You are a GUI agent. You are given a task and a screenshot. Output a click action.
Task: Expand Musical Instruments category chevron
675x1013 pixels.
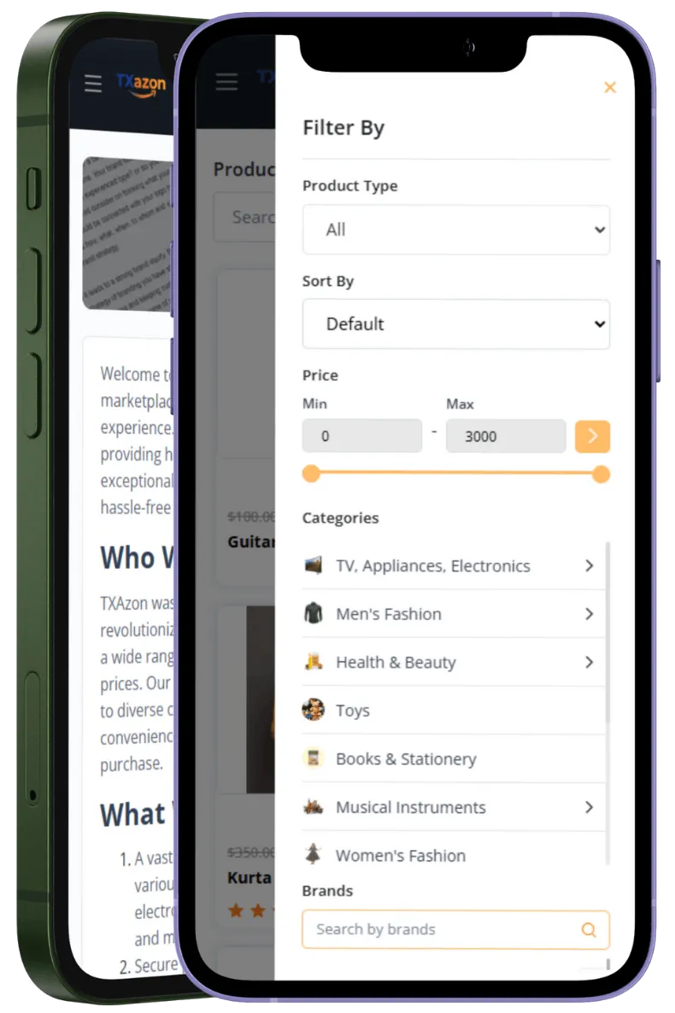(x=589, y=807)
